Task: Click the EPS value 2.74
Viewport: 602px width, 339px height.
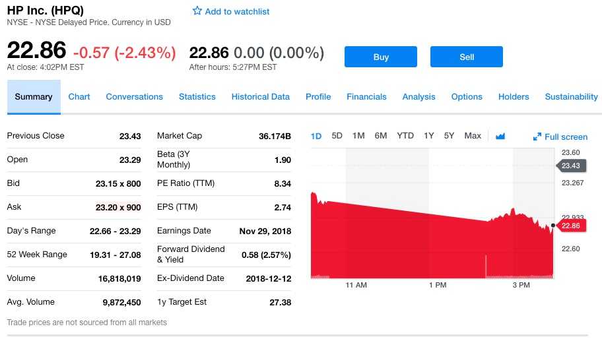Action: pos(283,208)
